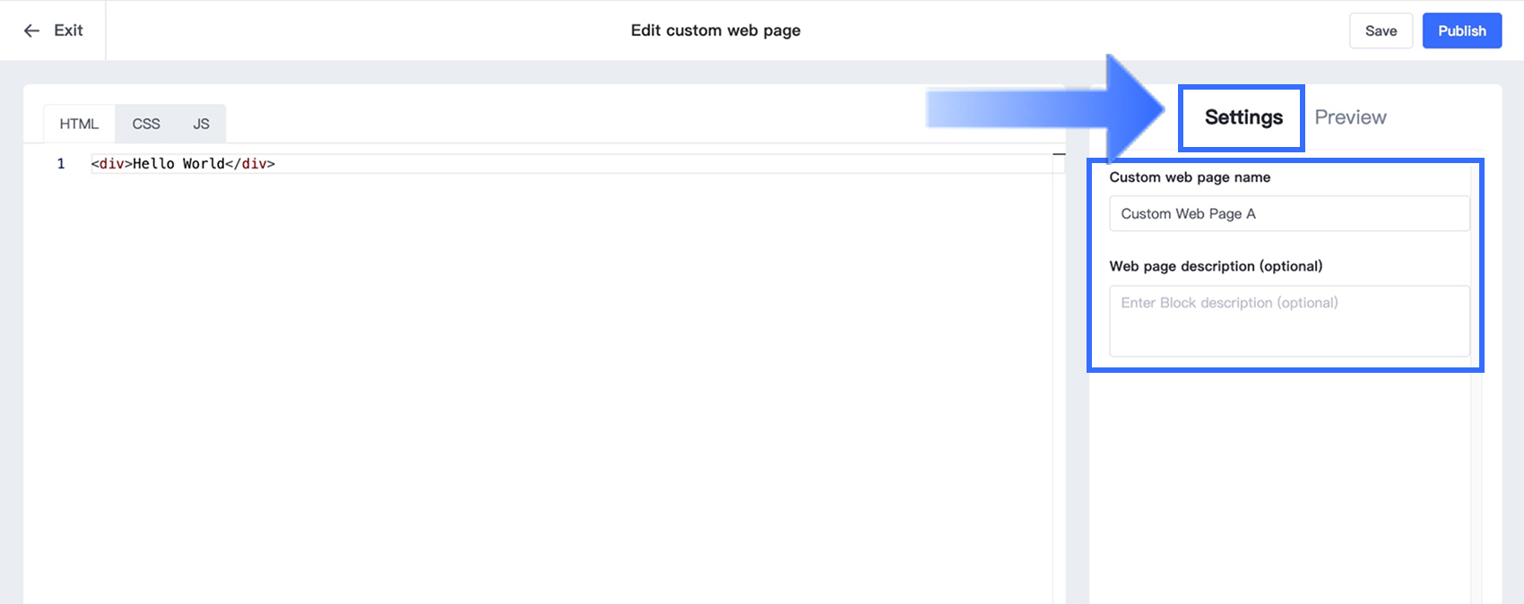Publish the custom web page
The width and height of the screenshot is (1524, 604).
click(x=1461, y=30)
